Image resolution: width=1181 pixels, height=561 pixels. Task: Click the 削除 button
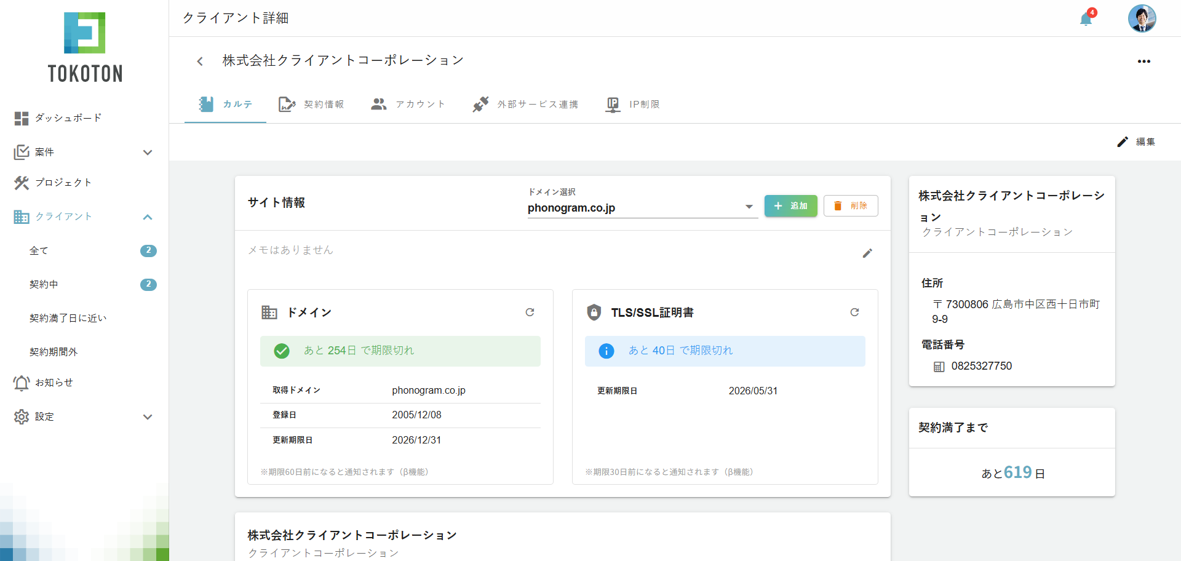click(x=851, y=205)
